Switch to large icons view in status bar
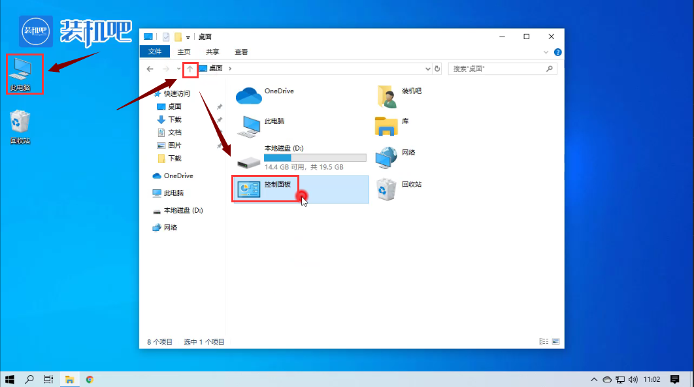Viewport: 694px width, 387px height. coord(555,341)
